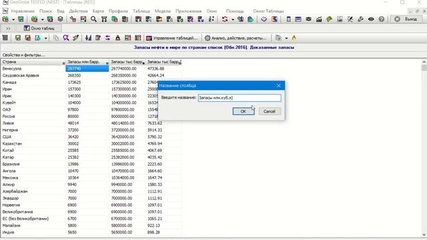This screenshot has width=427, height=240.
Task: Click the greyed copy pages icon
Action: (56, 38)
